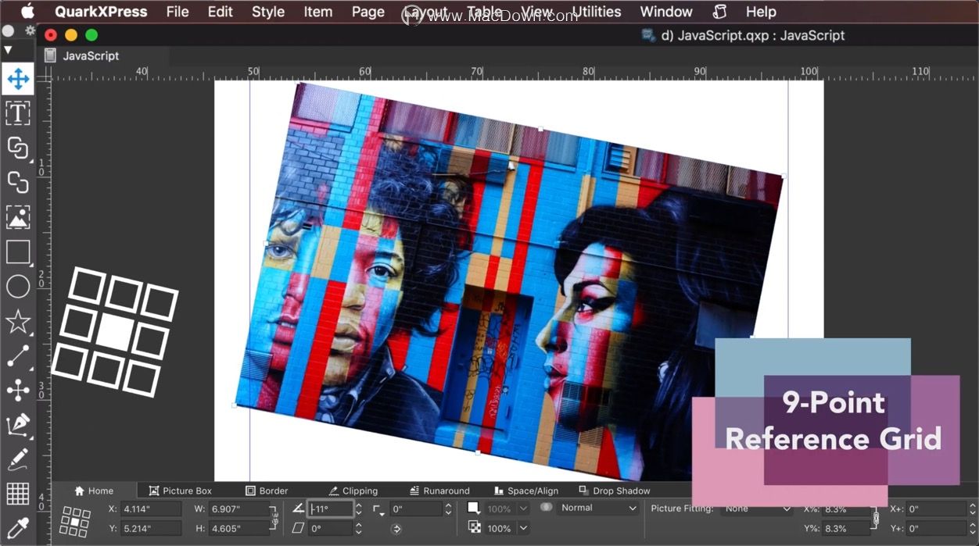
Task: Select the Freehand drawing pencil tool
Action: (18, 459)
